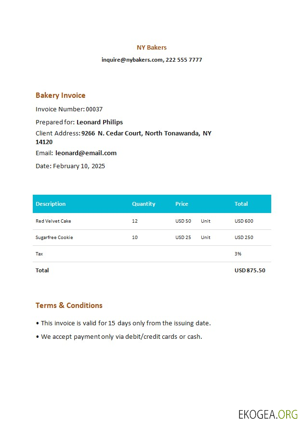
Task: Click the Description column header
Action: pos(51,204)
